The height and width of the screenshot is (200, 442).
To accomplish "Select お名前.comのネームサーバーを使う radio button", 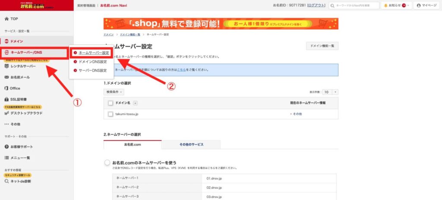I will point(107,163).
